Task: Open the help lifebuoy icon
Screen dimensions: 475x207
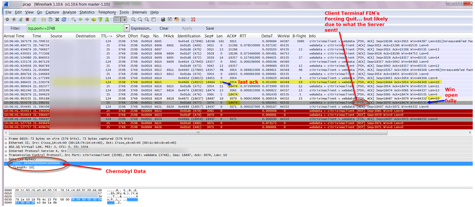Action: (x=193, y=19)
